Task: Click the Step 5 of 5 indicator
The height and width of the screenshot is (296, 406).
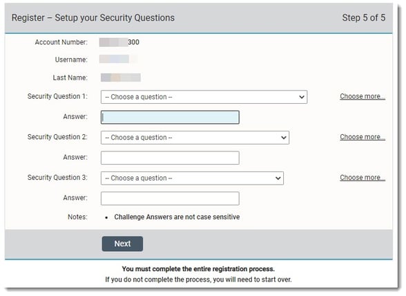Action: click(363, 18)
